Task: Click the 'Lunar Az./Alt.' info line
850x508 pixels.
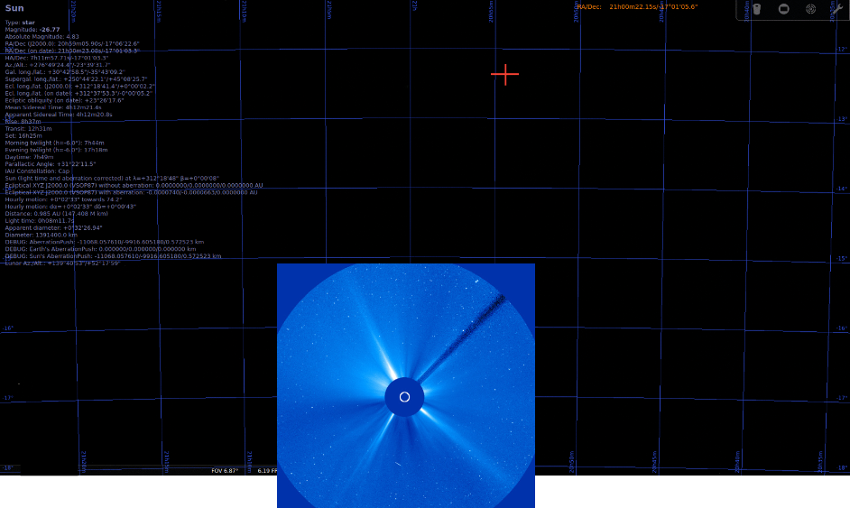Action: [x=62, y=263]
